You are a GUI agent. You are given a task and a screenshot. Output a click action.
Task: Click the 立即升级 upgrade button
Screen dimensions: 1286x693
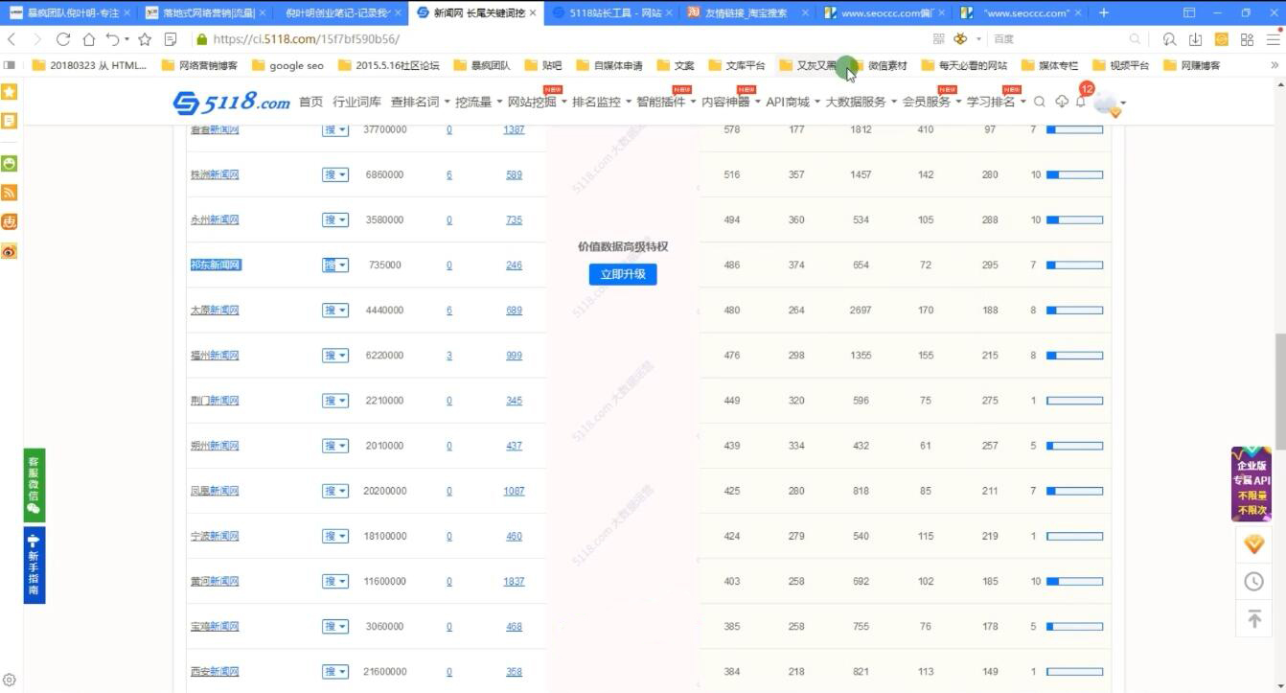click(x=622, y=274)
